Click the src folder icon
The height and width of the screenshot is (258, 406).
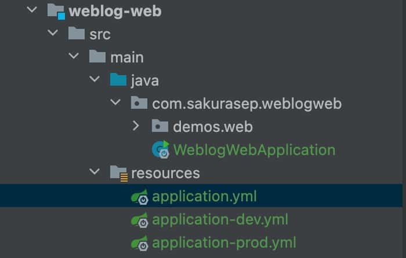pos(77,34)
